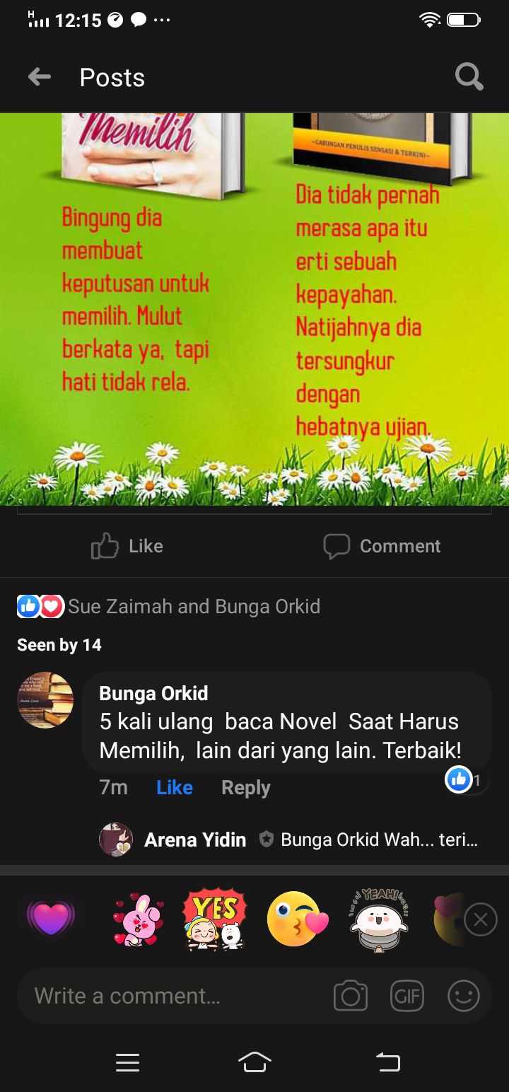Send the YEAH white character sticker

click(380, 917)
